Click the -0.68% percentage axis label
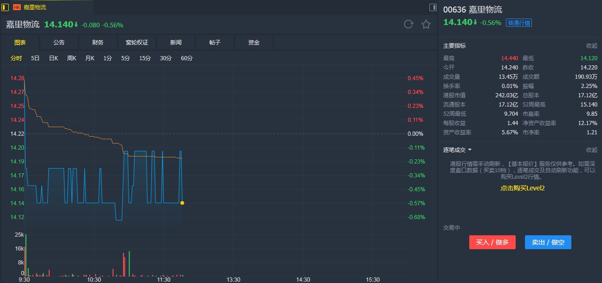Screen dimensions: 602x283 pos(415,217)
